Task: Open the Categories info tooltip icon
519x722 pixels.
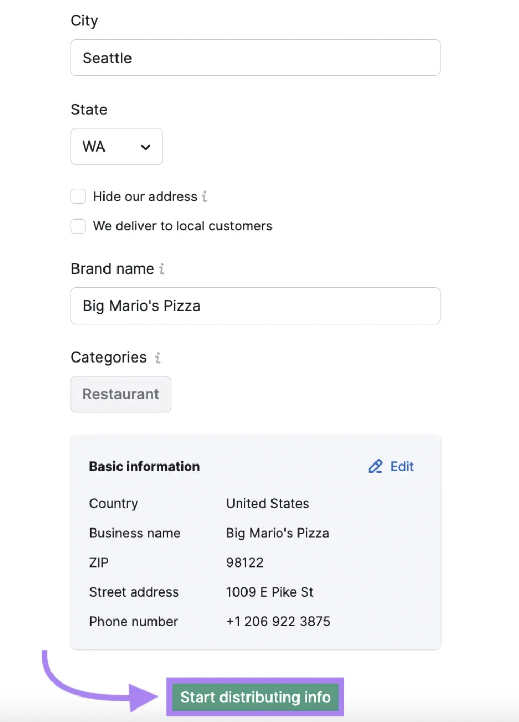Action: tap(157, 358)
